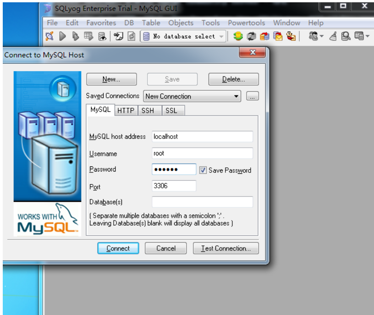Click the ellipsis button beside Saved Connections

[253, 96]
